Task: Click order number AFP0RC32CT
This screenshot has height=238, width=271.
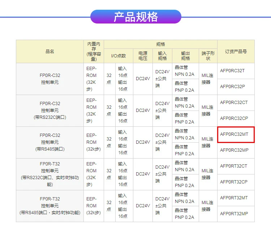Action: (x=234, y=103)
